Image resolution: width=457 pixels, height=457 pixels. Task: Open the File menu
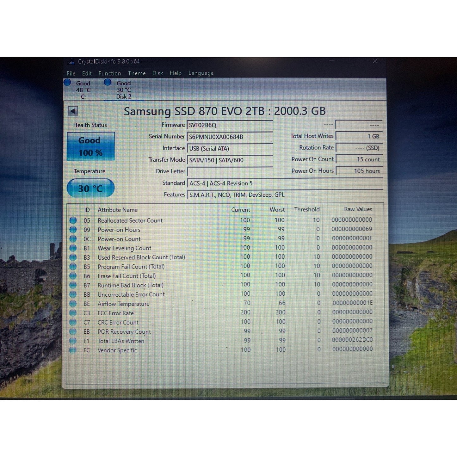pos(71,73)
